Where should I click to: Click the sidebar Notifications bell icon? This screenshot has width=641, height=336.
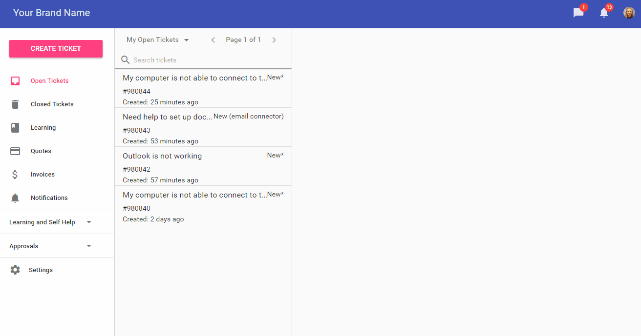pyautogui.click(x=15, y=198)
